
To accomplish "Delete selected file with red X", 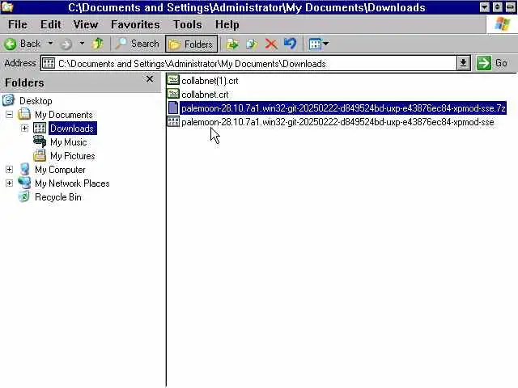I will [x=271, y=44].
